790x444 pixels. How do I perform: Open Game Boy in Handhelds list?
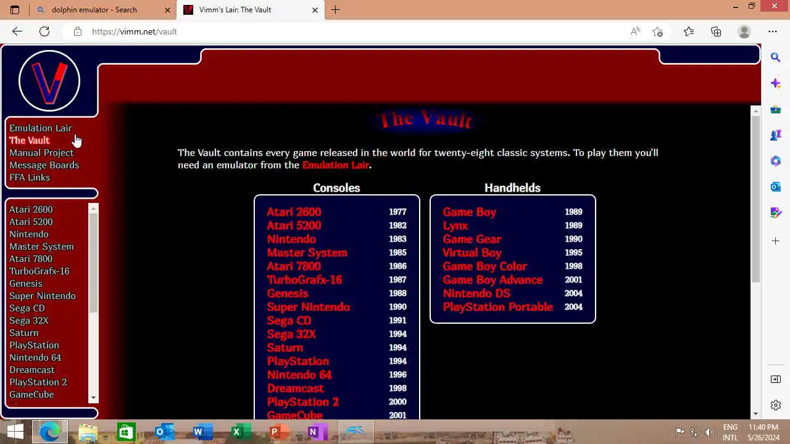tap(469, 212)
